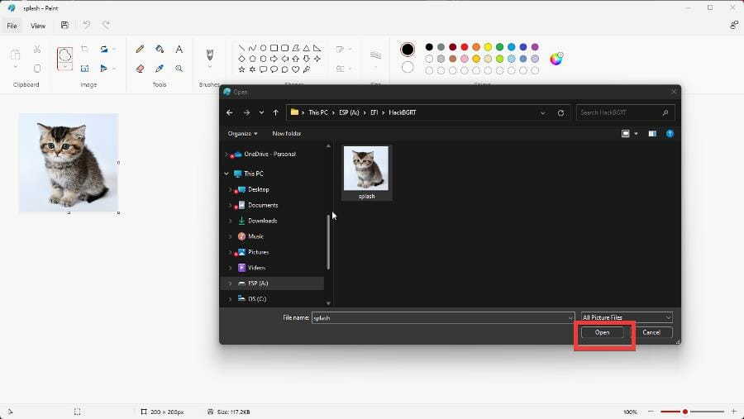744x419 pixels.
Task: Select the Color 2 white circle
Action: tap(407, 68)
